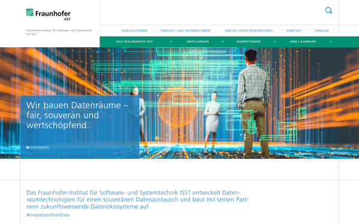The height and width of the screenshot is (224, 359).
Task: Open the Jobs | Karriere menu
Action: coord(303,42)
